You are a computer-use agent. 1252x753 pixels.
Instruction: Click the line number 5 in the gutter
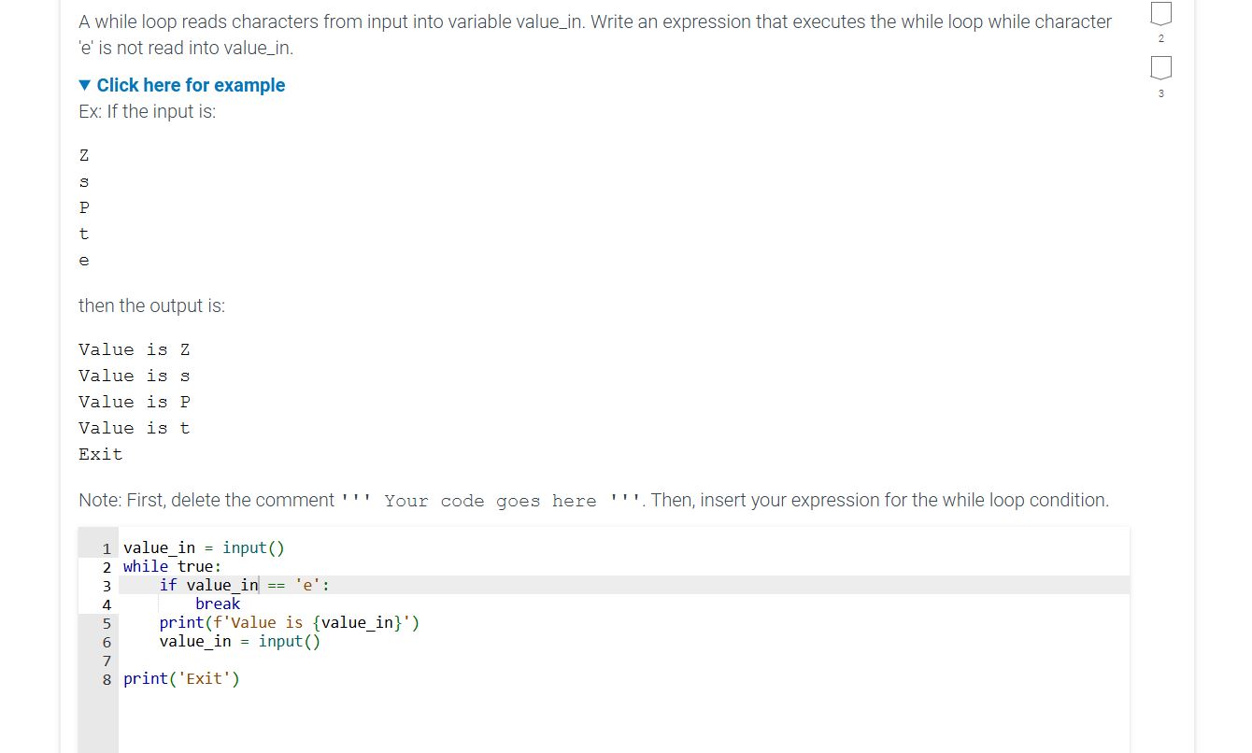tap(106, 622)
